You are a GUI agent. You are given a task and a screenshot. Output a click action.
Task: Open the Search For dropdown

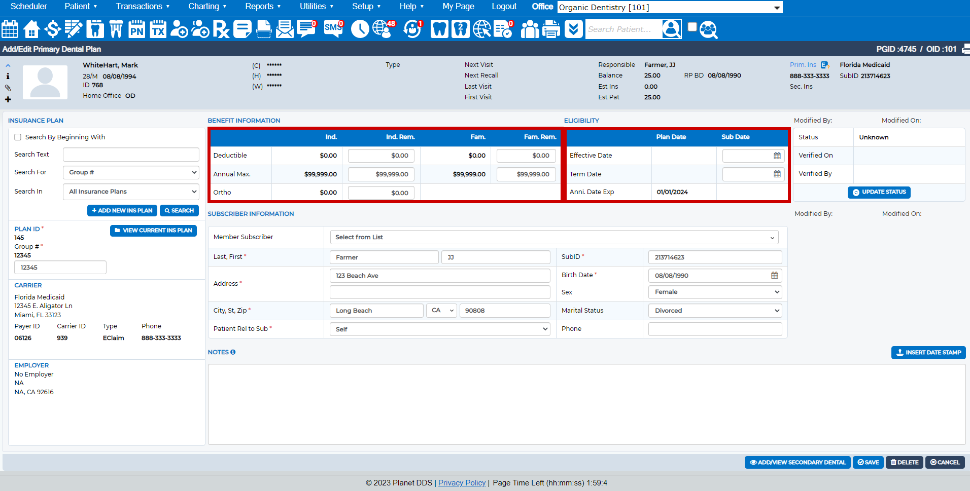point(131,172)
